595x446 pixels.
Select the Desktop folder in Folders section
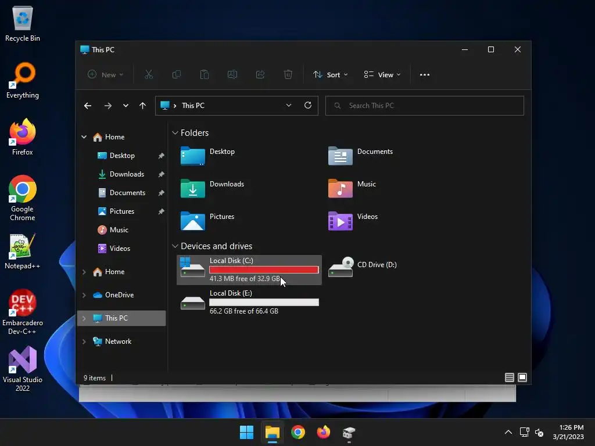coord(207,156)
